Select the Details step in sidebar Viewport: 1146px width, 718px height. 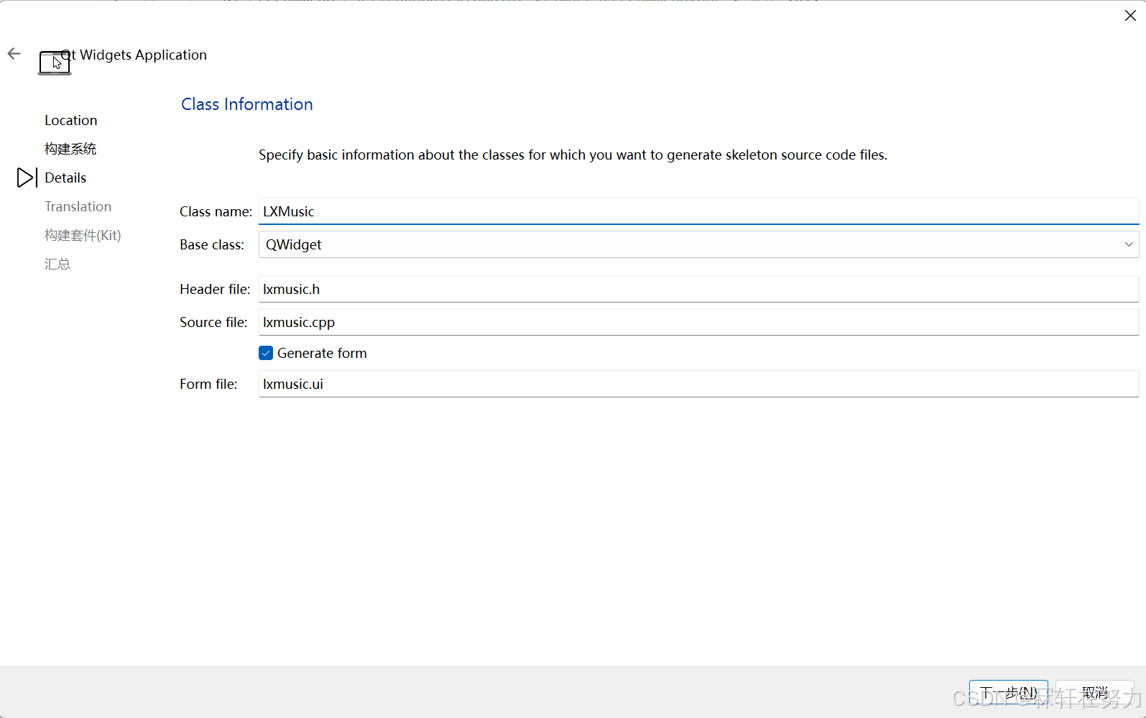(x=65, y=178)
